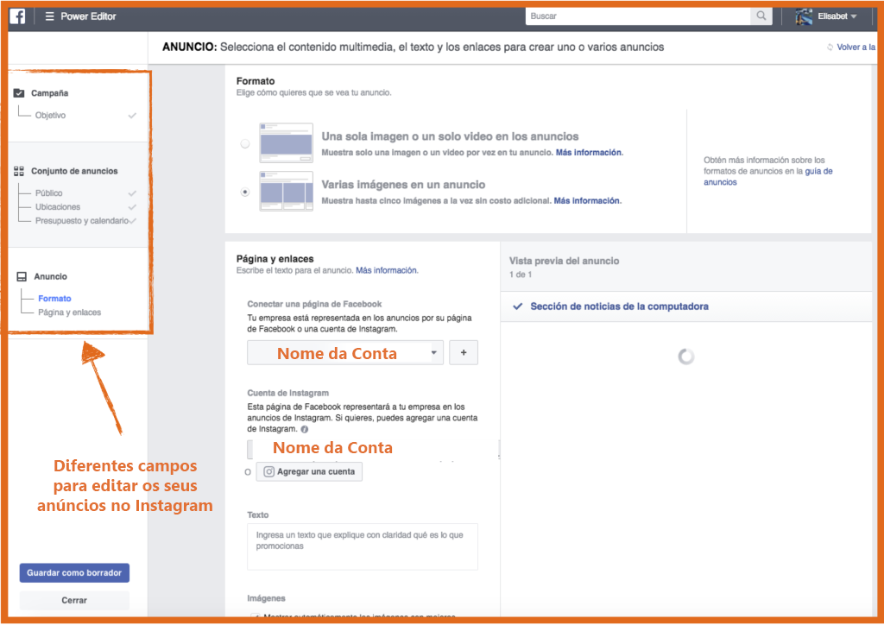Click the Cerrar button
The height and width of the screenshot is (625, 884).
click(74, 601)
